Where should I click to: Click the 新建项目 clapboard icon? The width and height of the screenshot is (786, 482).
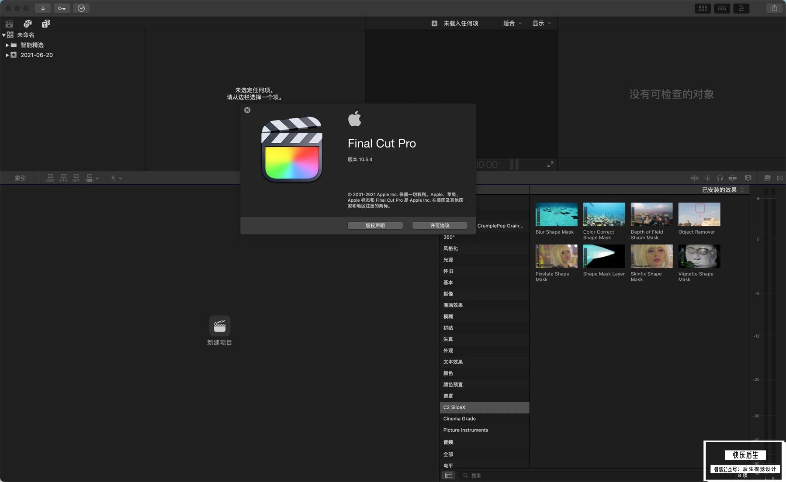[220, 326]
